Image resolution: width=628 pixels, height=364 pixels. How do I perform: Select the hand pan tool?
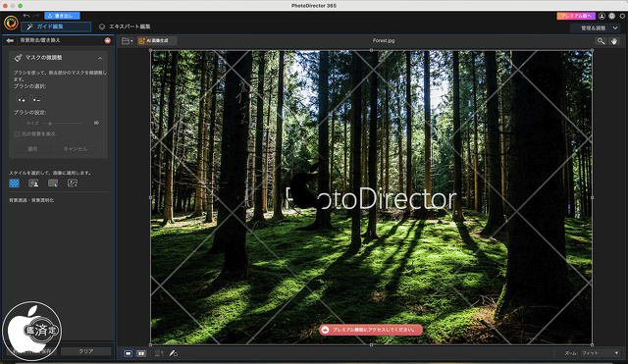614,41
